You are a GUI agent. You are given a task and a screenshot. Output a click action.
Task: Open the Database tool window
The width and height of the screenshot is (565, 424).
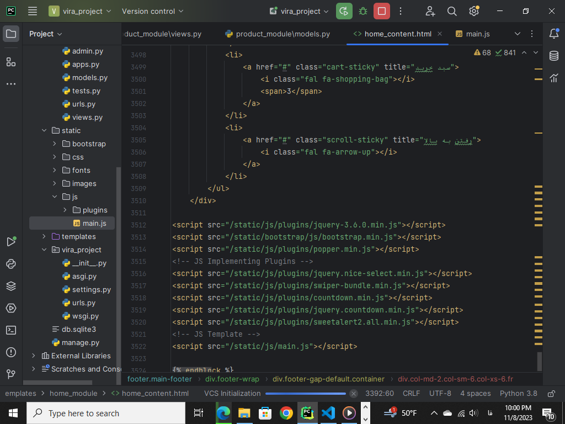pyautogui.click(x=554, y=56)
